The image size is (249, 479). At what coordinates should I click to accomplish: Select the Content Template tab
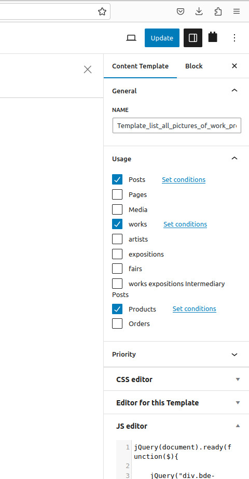click(x=140, y=66)
